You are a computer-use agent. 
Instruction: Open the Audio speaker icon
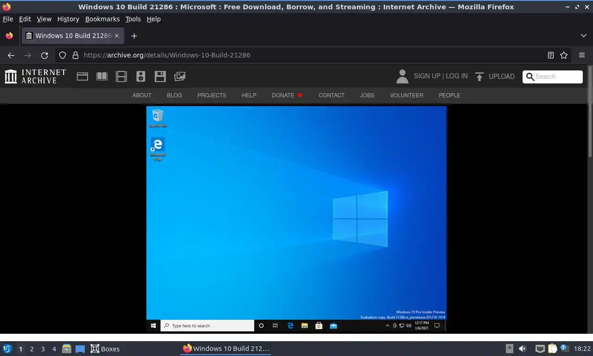click(141, 76)
